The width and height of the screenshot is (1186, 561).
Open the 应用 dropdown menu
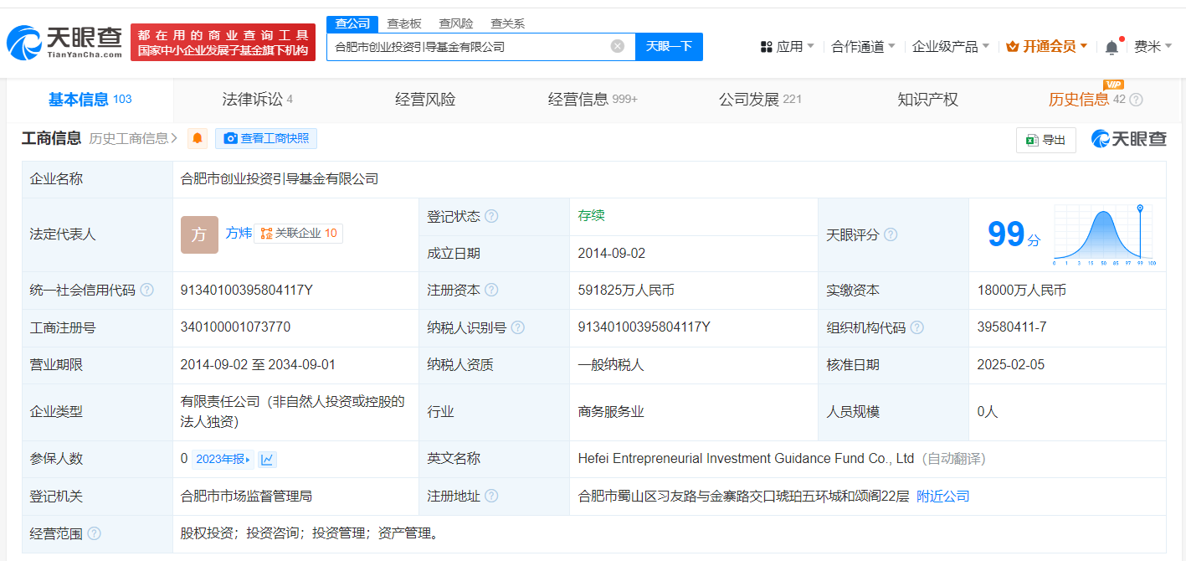pos(788,47)
